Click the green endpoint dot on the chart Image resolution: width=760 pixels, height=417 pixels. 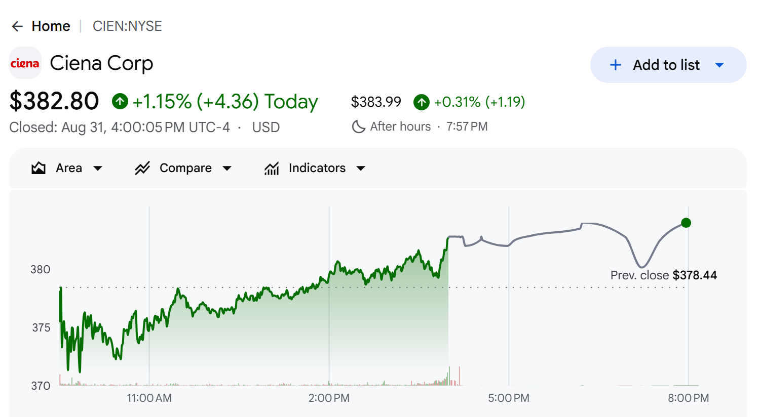click(x=686, y=223)
